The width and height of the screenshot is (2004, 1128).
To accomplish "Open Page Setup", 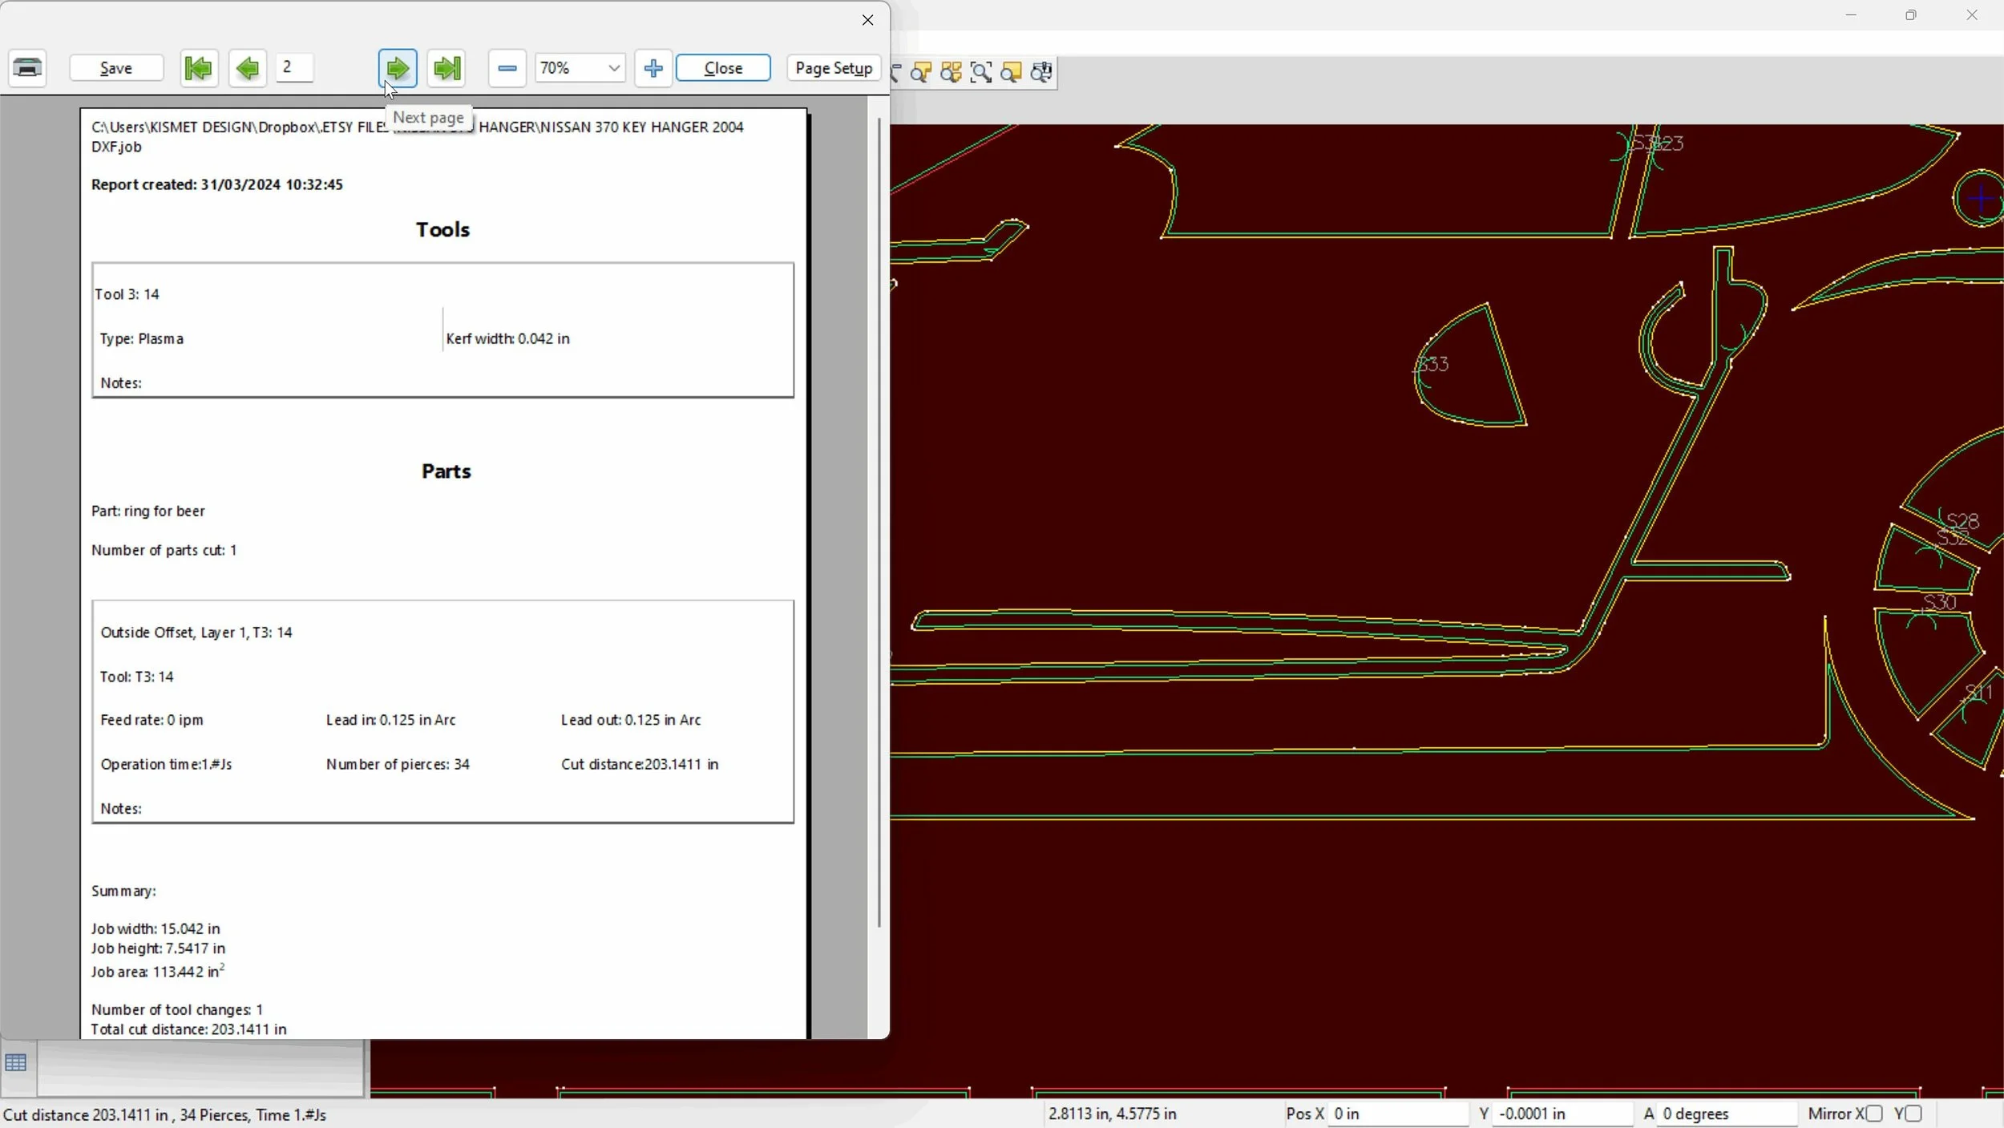I will pos(834,68).
